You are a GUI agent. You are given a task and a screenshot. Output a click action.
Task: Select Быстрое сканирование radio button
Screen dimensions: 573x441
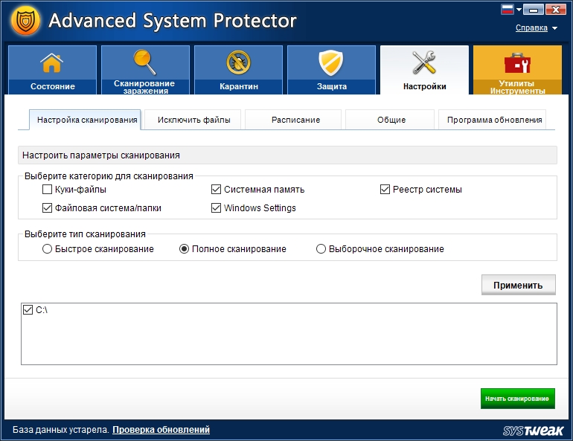click(48, 249)
